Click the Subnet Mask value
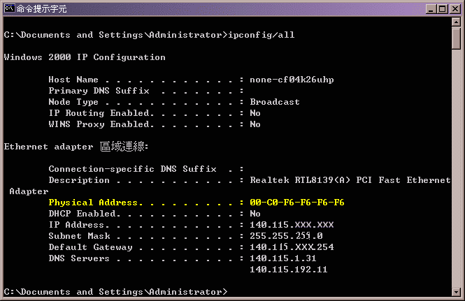The height and width of the screenshot is (301, 465). [286, 236]
